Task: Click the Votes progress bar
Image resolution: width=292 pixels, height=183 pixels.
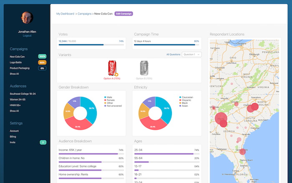Action: tap(91, 45)
